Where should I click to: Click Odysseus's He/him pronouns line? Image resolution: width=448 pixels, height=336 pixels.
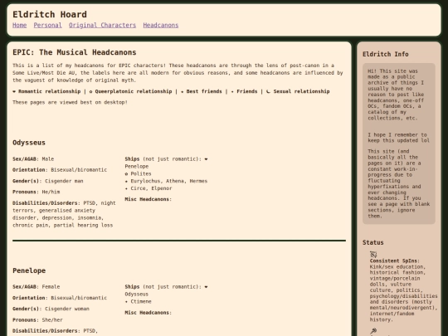(37, 192)
